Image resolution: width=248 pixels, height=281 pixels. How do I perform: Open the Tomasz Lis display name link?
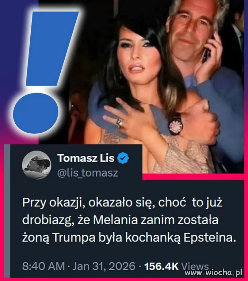coord(86,158)
